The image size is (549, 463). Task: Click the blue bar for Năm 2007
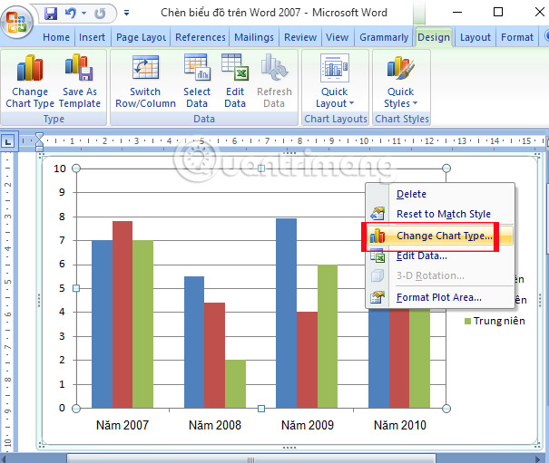[x=103, y=323]
